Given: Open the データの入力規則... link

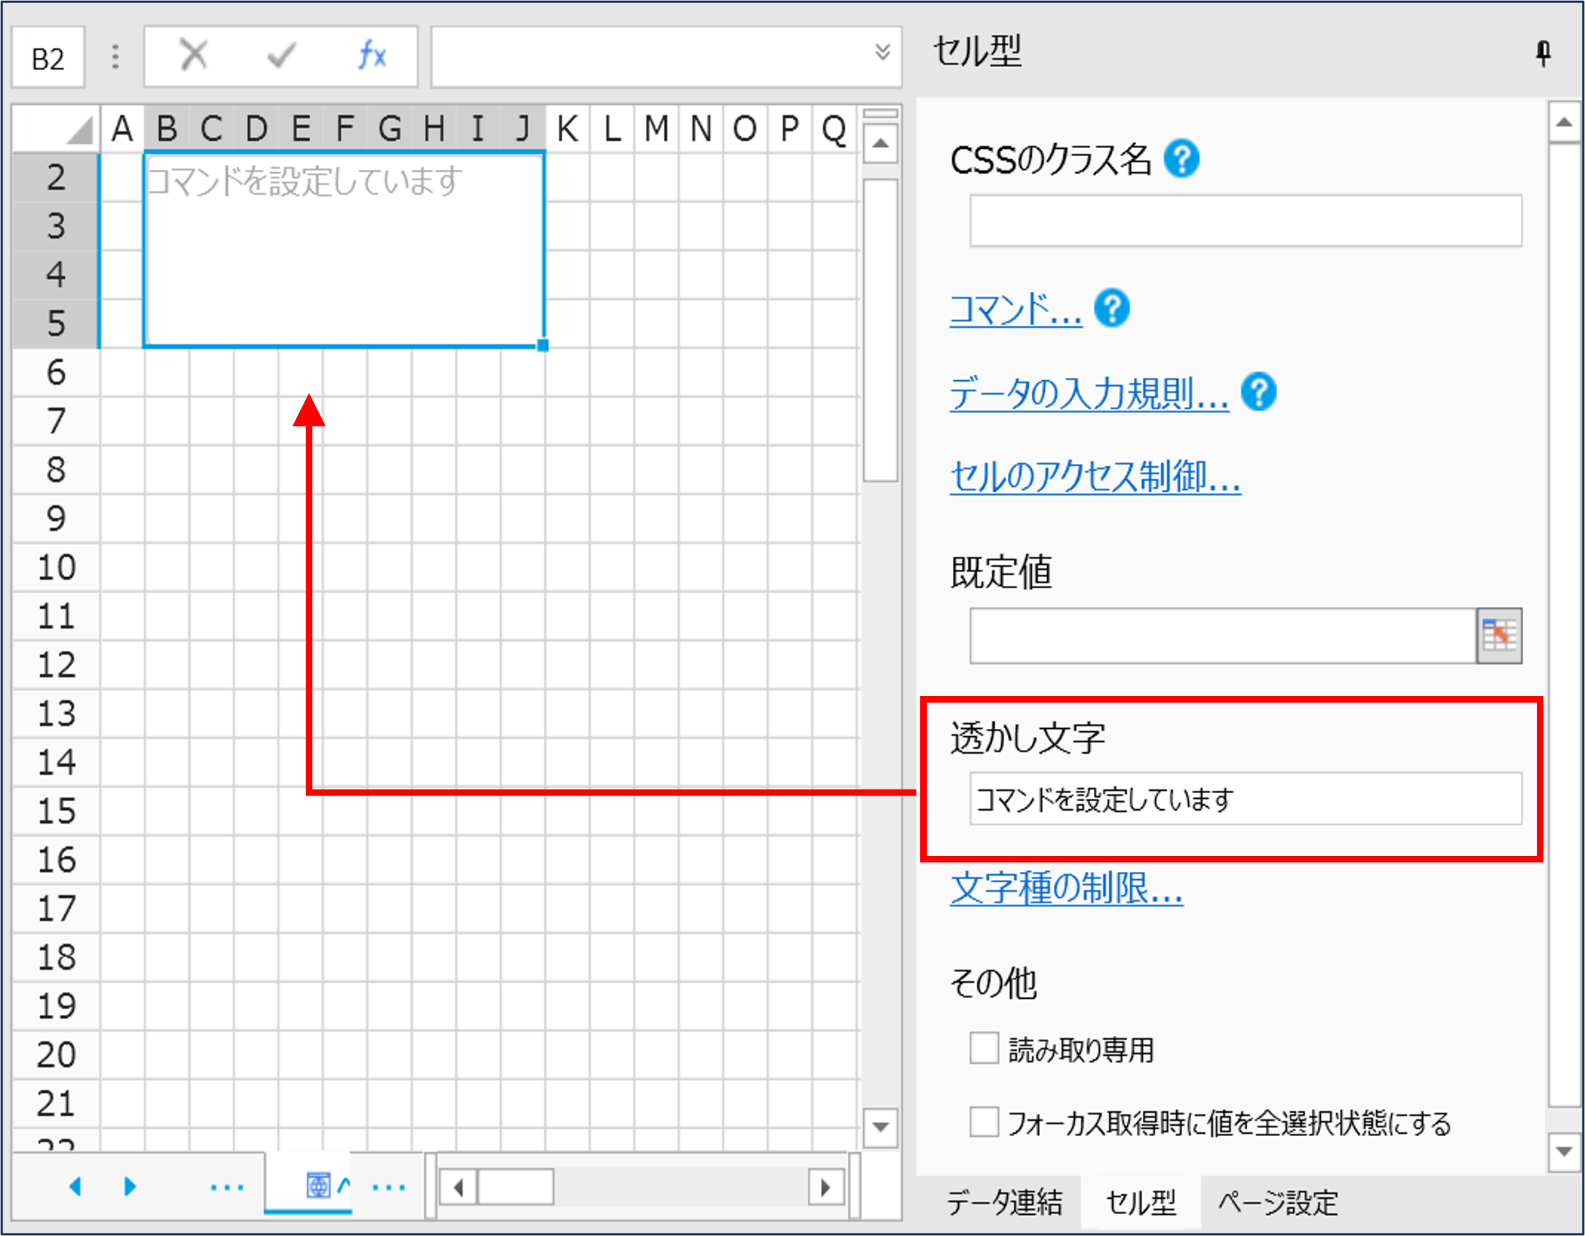Looking at the screenshot, I should tap(1089, 393).
